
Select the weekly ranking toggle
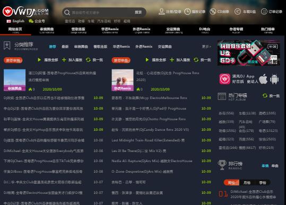(231, 182)
